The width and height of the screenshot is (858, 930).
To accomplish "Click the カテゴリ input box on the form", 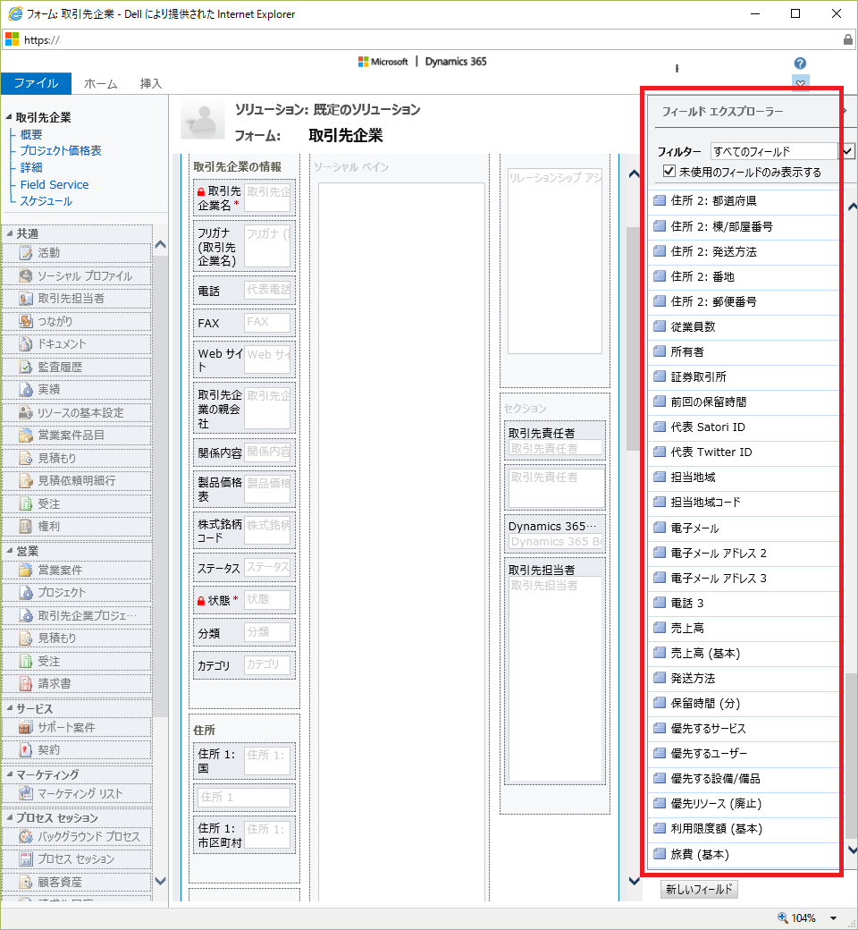I will (267, 664).
